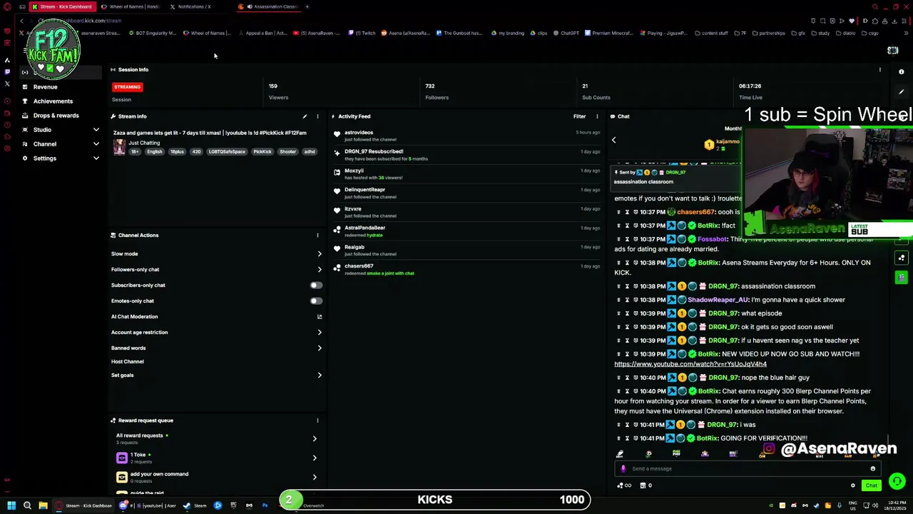The image size is (913, 514).
Task: Open the channel points infinity icon
Action: [x=624, y=485]
